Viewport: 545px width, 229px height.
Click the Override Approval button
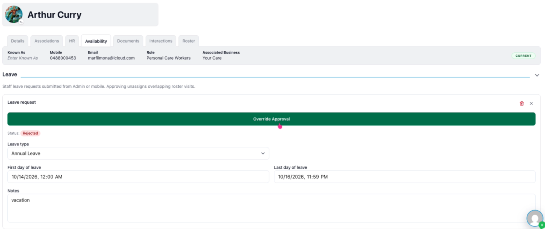coord(271,119)
